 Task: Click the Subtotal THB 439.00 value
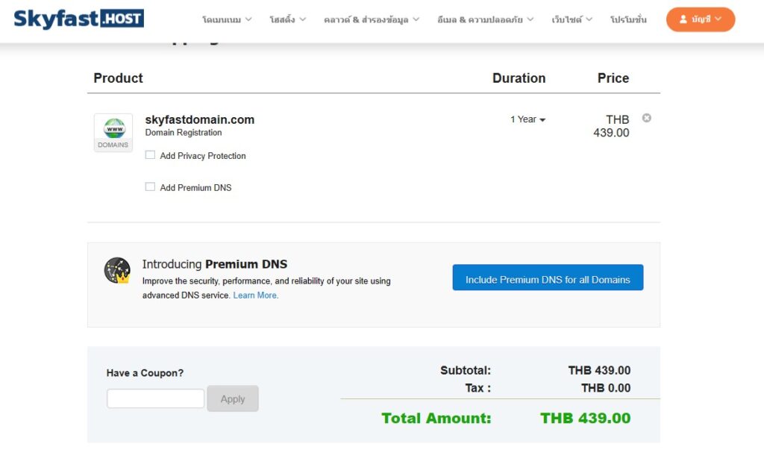coord(599,370)
